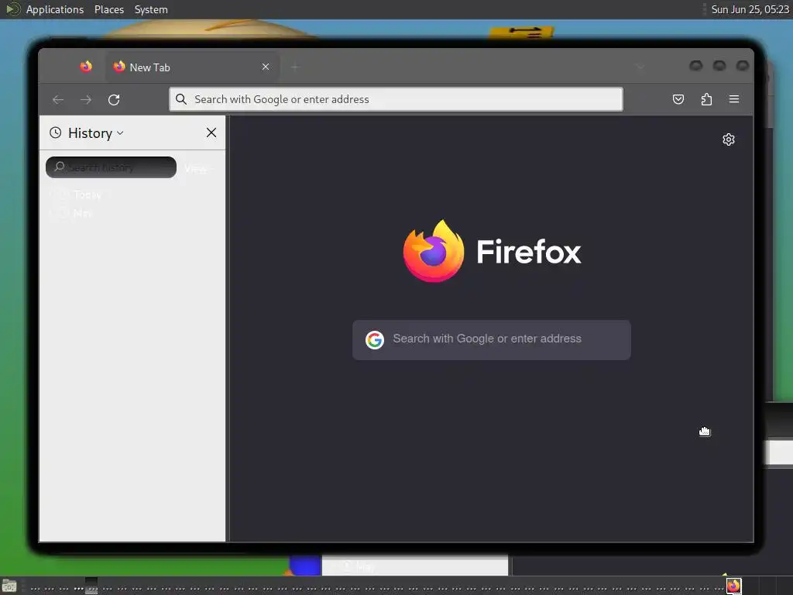Screen dimensions: 793x595
Task: Open a new tab with plus button
Action: coord(295,67)
